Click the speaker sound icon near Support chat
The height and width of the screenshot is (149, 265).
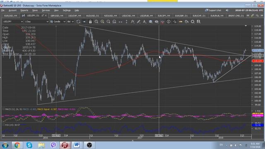click(x=227, y=10)
